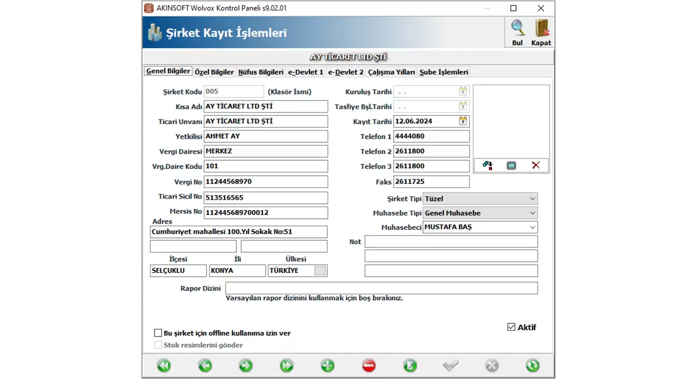Expand the Muhasebeci dropdown
Viewport: 697px width, 379px height.
tap(533, 228)
